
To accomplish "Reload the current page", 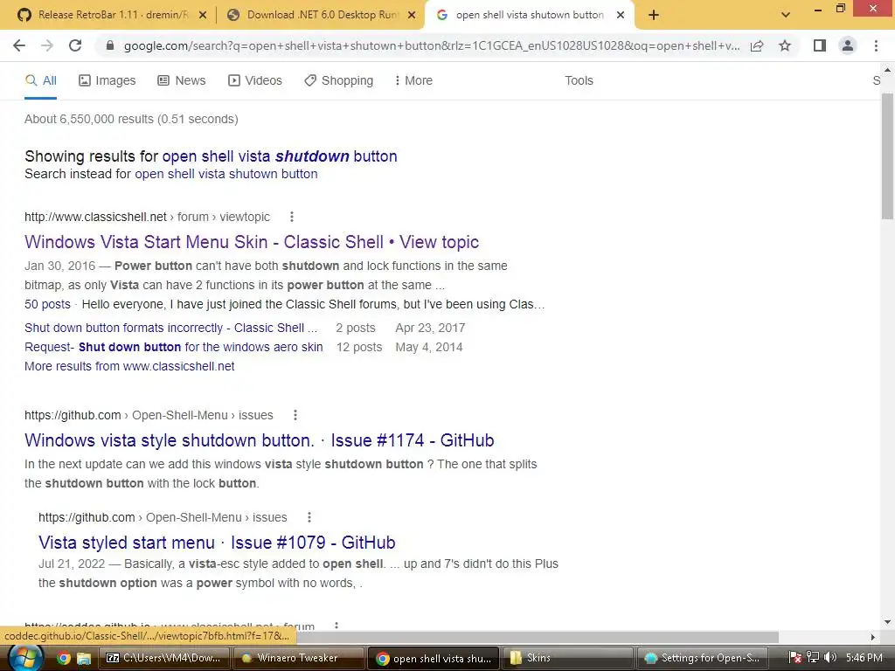I will (x=75, y=45).
